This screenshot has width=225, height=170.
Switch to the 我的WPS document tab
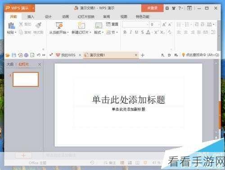66,55
